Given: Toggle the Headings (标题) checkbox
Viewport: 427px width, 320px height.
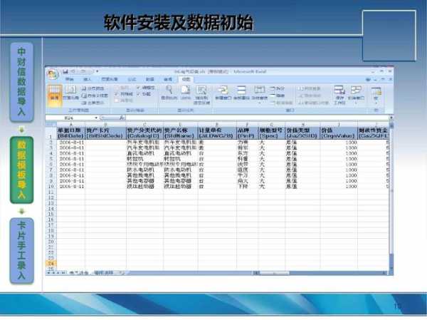Looking at the screenshot, I should [x=137, y=94].
